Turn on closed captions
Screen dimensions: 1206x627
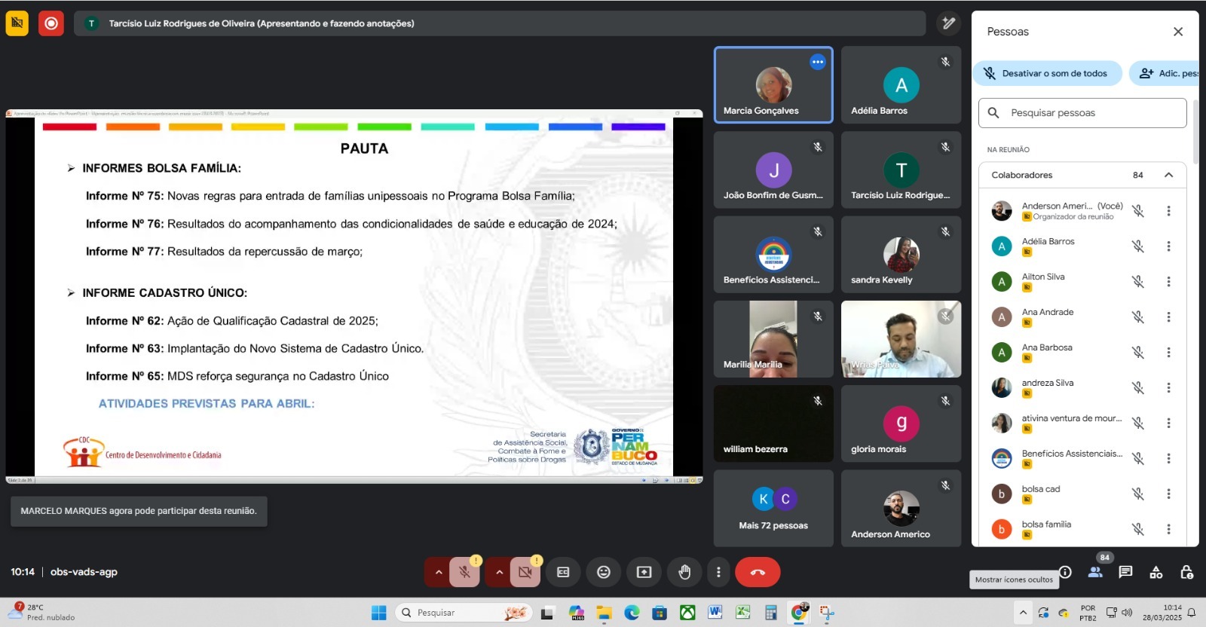[563, 572]
